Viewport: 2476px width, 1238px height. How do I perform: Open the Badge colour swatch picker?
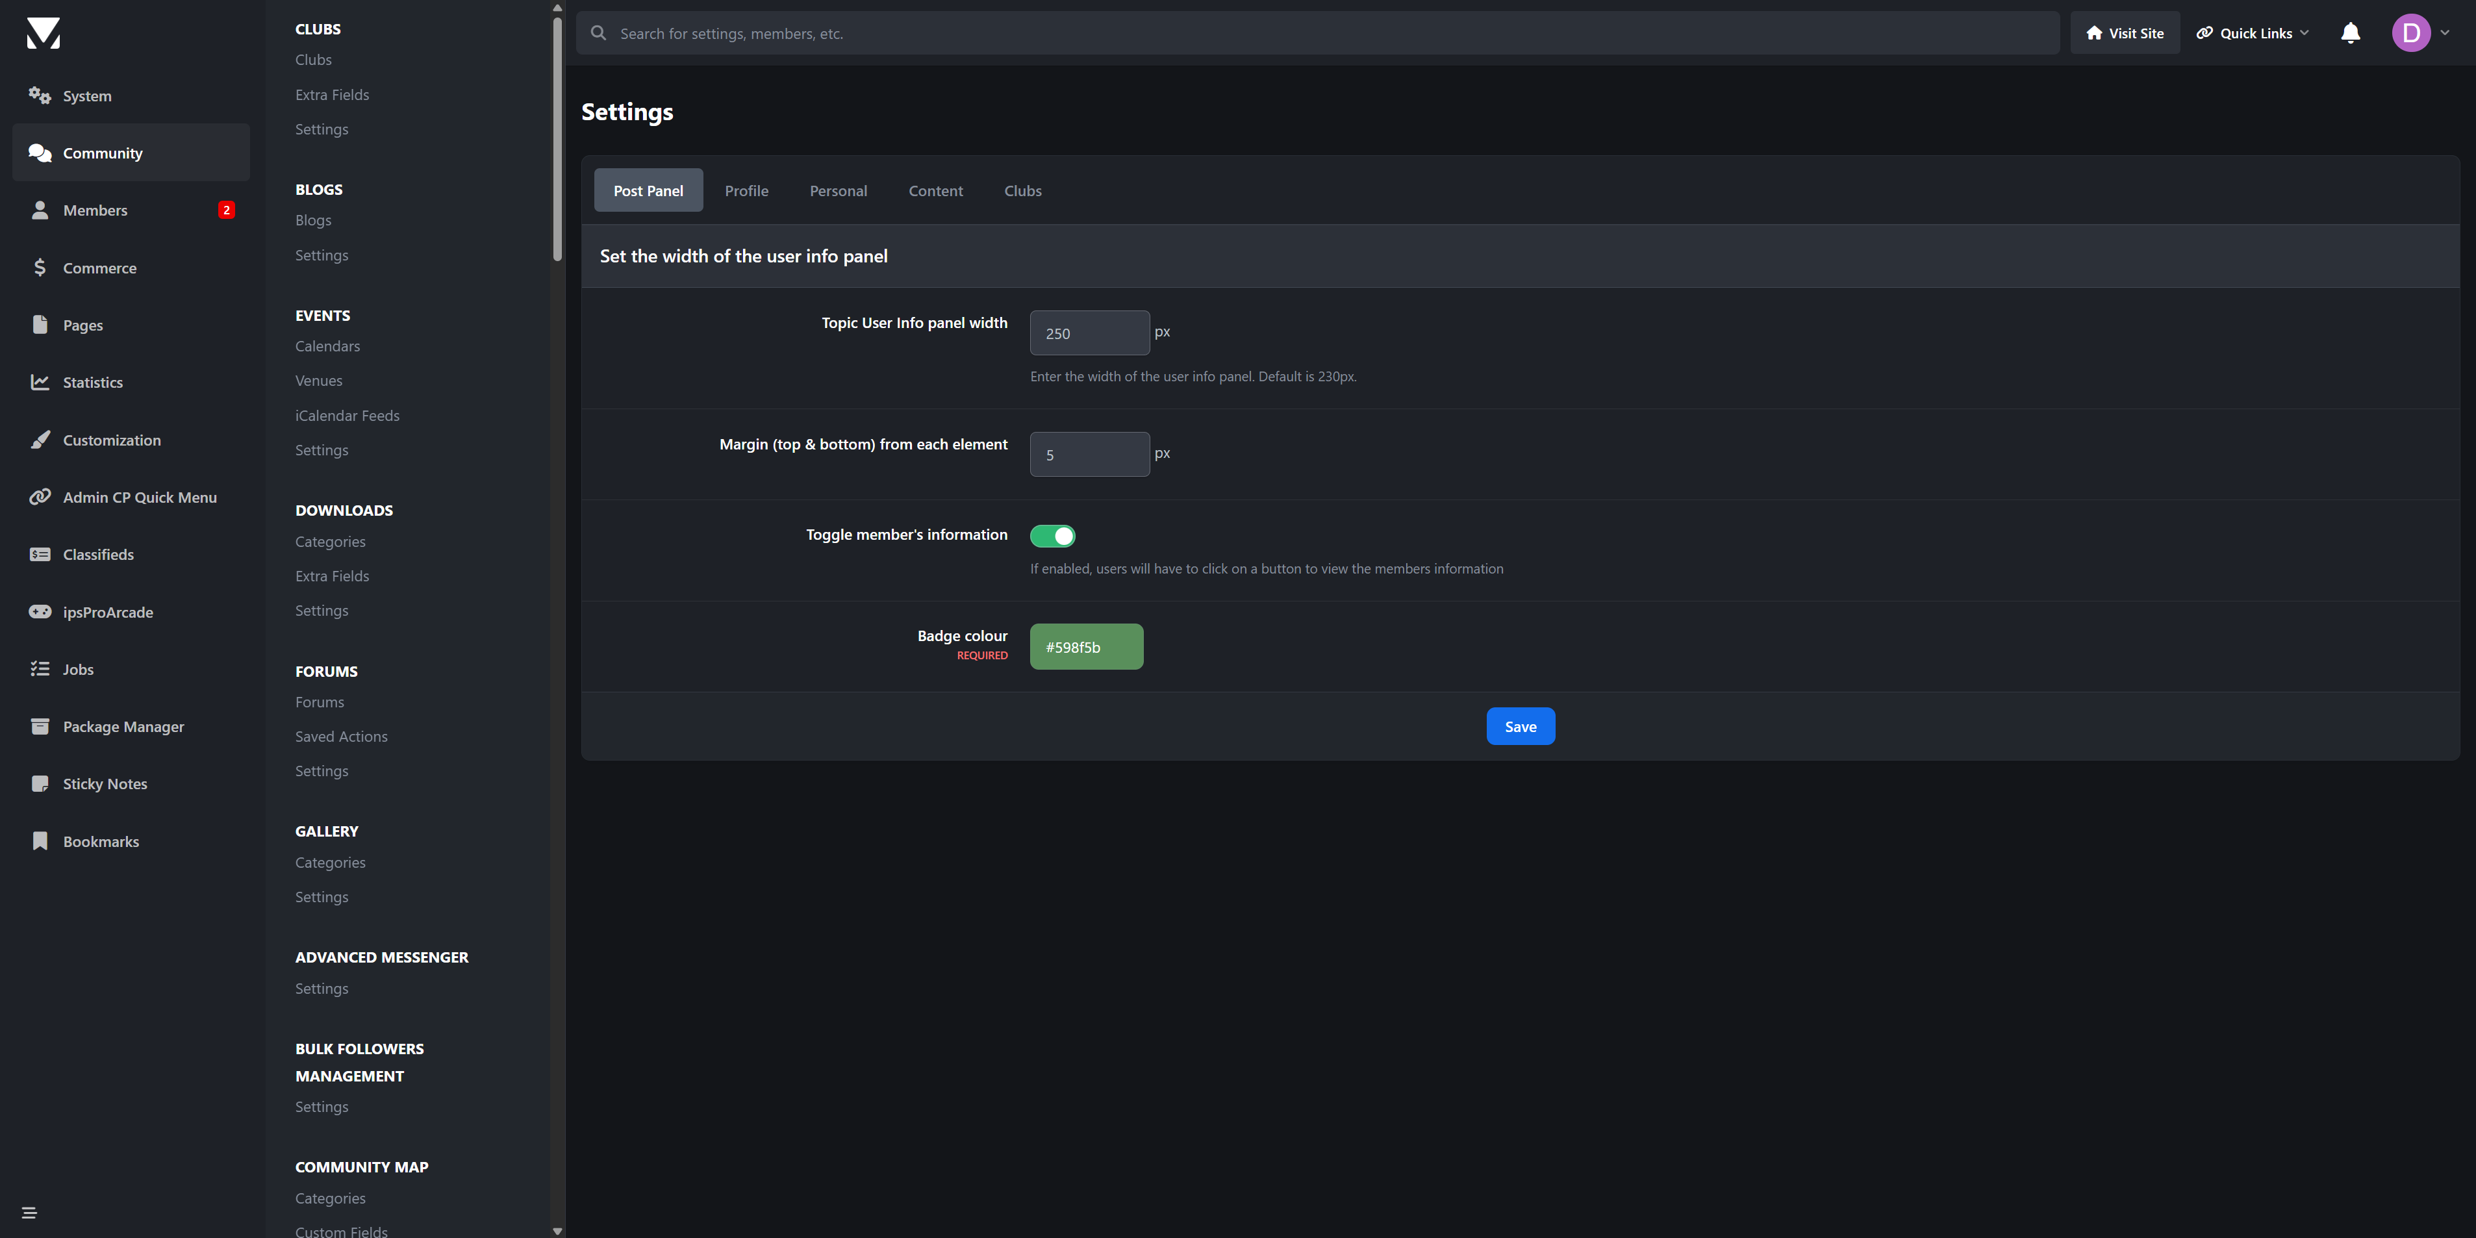click(1086, 647)
